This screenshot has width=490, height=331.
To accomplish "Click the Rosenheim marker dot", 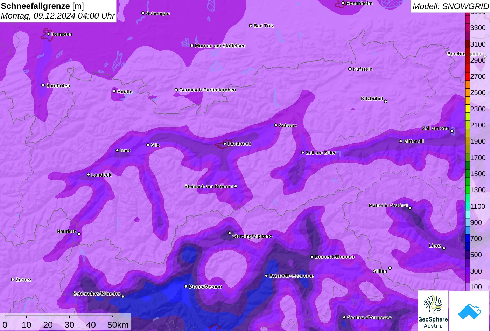I will [x=343, y=3].
